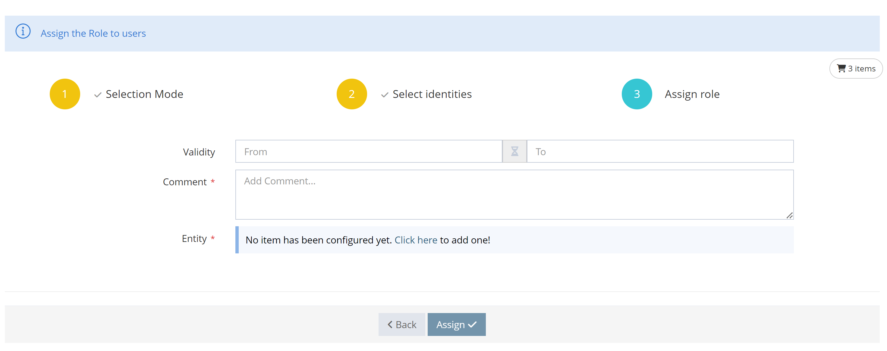The width and height of the screenshot is (887, 351).
Task: Focus the Add Comment text area
Action: click(514, 194)
